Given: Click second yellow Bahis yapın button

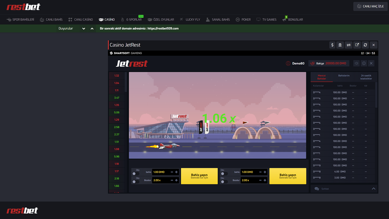Looking at the screenshot, I should (288, 176).
